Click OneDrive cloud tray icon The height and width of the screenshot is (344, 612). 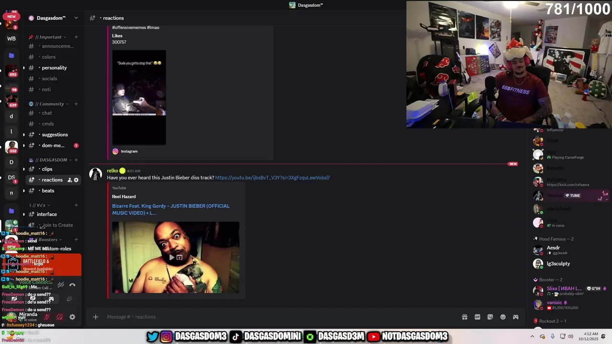click(543, 337)
